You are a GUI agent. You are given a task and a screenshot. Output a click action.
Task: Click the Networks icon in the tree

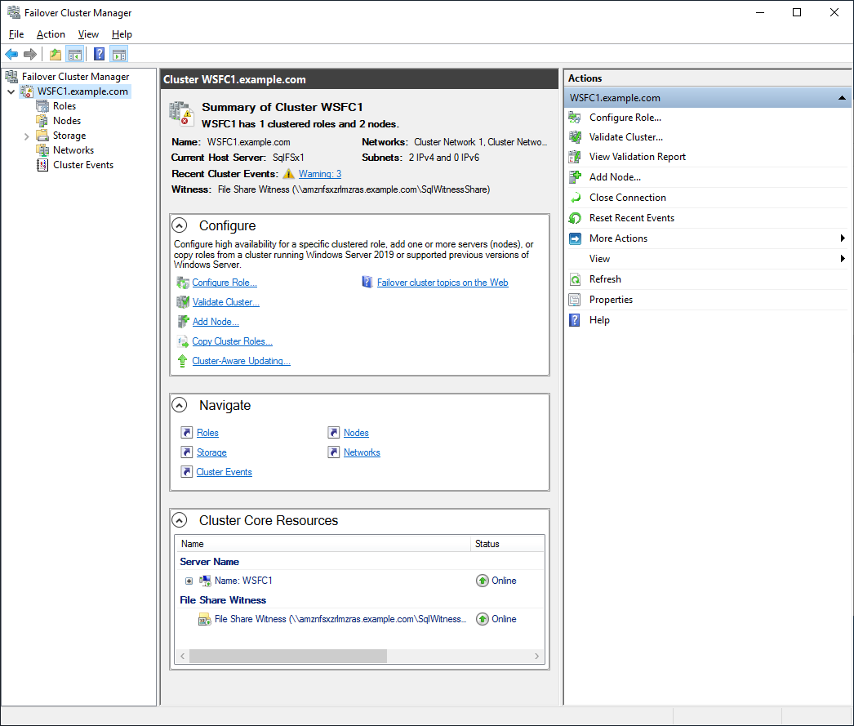click(x=42, y=150)
